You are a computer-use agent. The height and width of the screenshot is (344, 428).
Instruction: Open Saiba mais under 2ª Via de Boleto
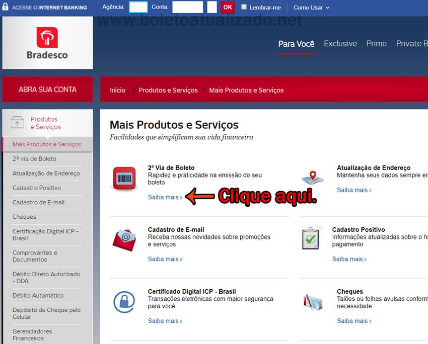point(164,197)
